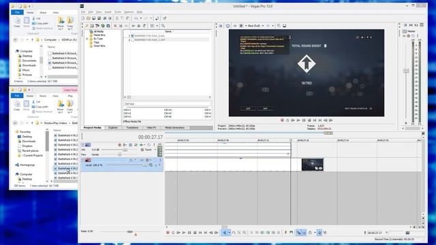436x245 pixels.
Task: Click Get Media from the Web globe icon
Action: 103,26
